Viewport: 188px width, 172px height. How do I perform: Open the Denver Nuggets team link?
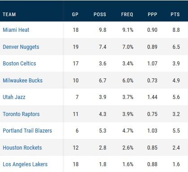tap(21, 47)
